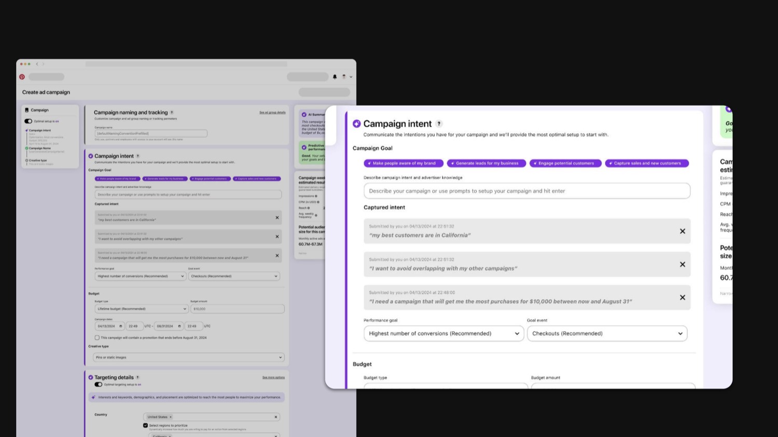
Task: Select Campaign Name step in the sidebar
Action: [x=40, y=148]
